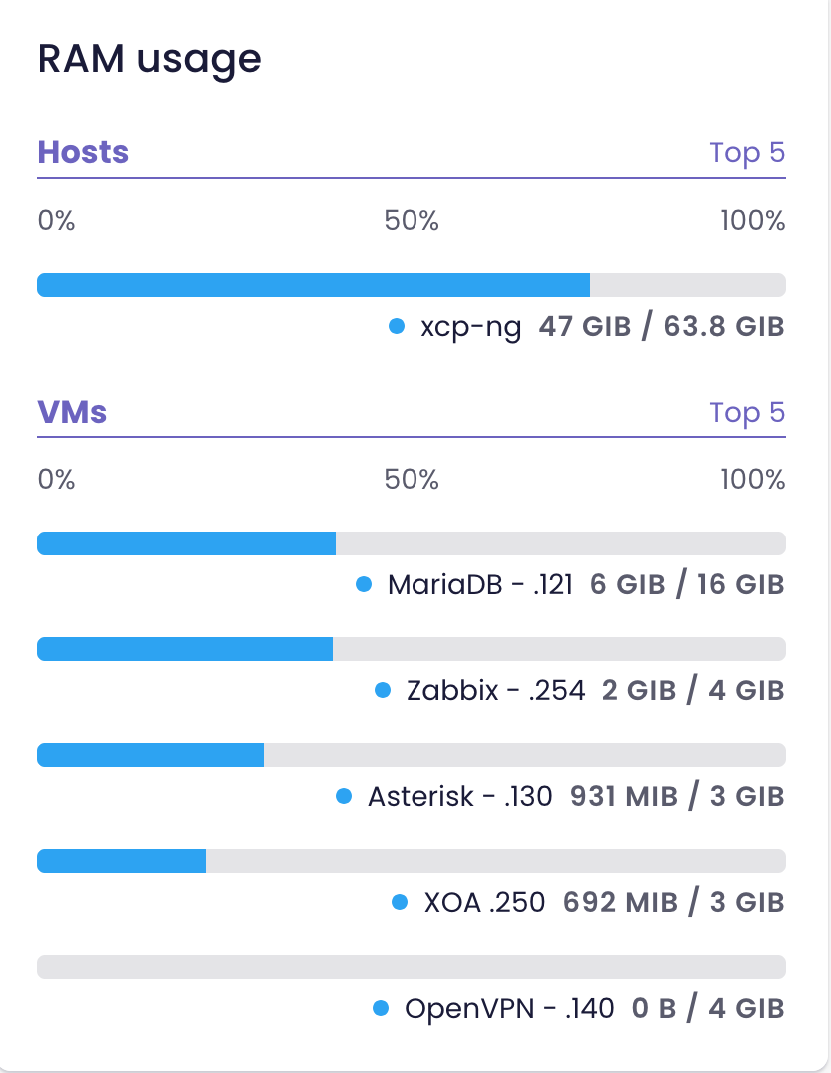Click the xcp-ng host RAM usage bar
The width and height of the screenshot is (831, 1073).
pos(412,285)
